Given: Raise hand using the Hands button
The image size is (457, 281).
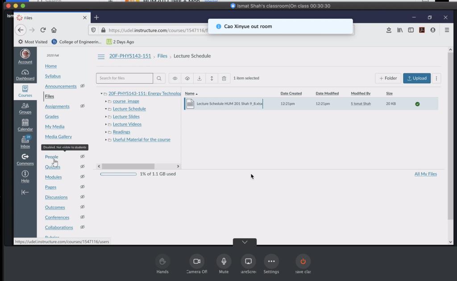Looking at the screenshot, I should click(162, 261).
